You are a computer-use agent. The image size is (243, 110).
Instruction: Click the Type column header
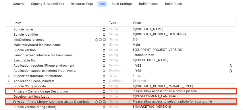point(113,23)
